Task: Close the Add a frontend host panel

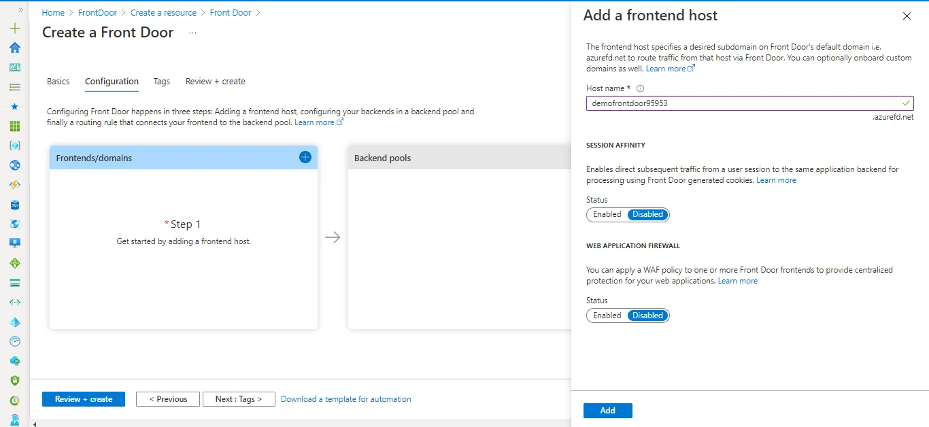Action: click(907, 16)
